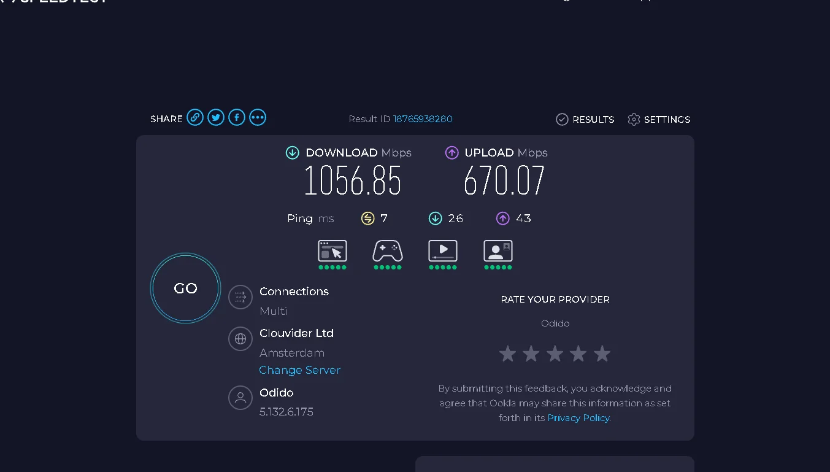The image size is (830, 472).
Task: Click the idle ping value 7
Action: coord(384,219)
